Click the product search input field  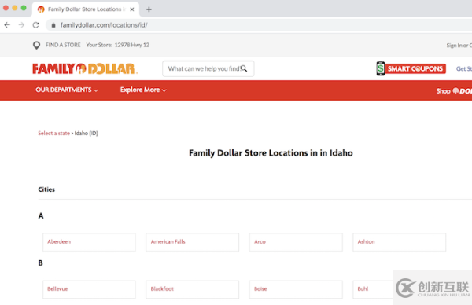208,68
